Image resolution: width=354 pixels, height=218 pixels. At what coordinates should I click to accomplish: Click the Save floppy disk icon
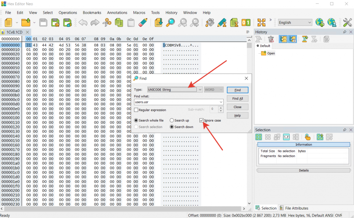[x=43, y=22]
